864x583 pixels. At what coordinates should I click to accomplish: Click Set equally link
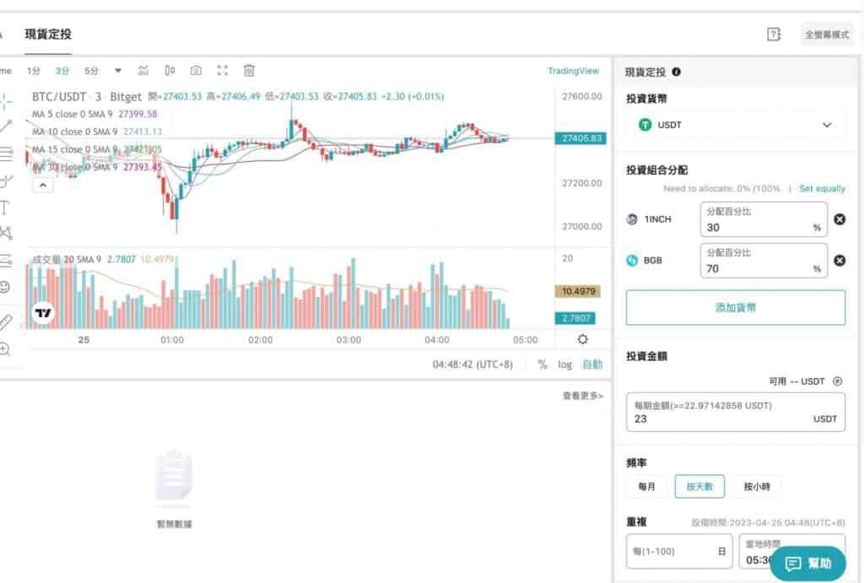(x=822, y=188)
